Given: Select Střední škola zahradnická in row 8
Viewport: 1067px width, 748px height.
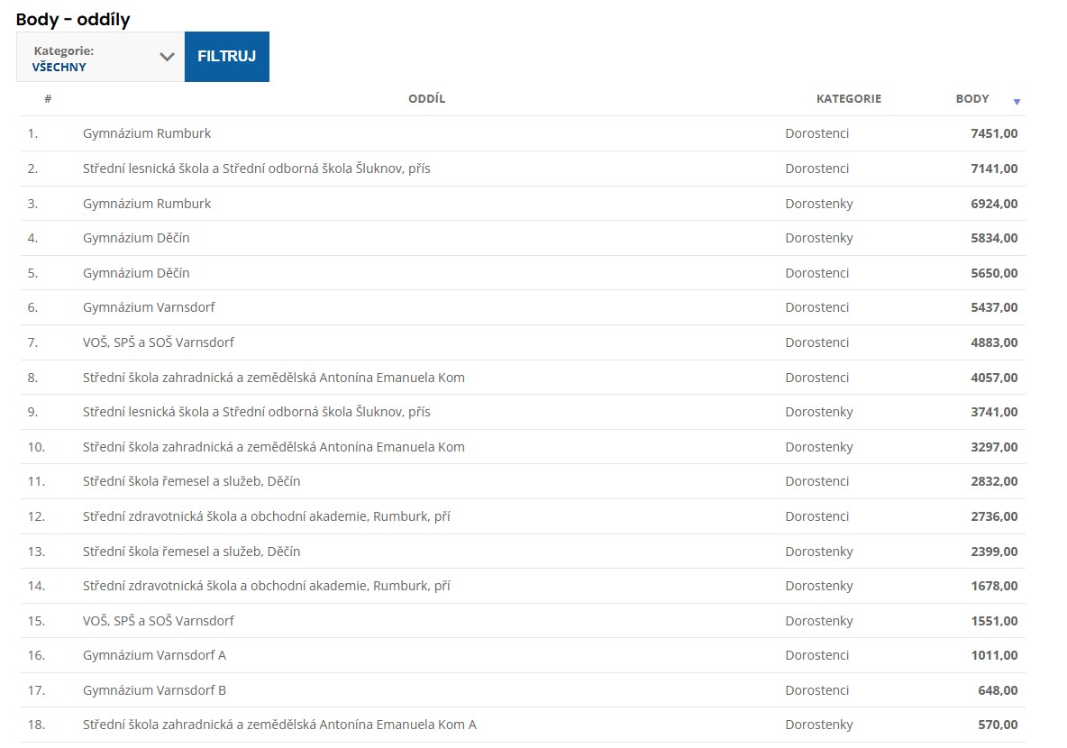Looking at the screenshot, I should click(x=274, y=377).
